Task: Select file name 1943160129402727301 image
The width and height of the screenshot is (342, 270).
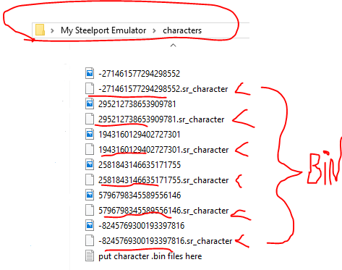Action: click(139, 135)
